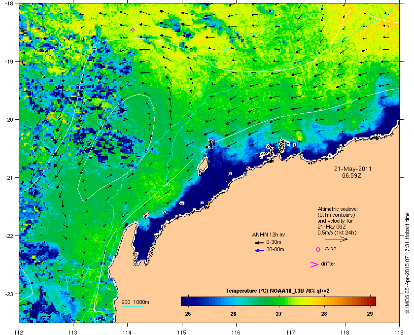Click the colorbar tick label 28
Viewport: 414px width, 335px height.
click(x=324, y=314)
